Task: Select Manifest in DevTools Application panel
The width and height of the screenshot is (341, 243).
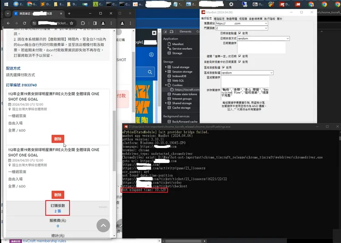Action: point(176,44)
